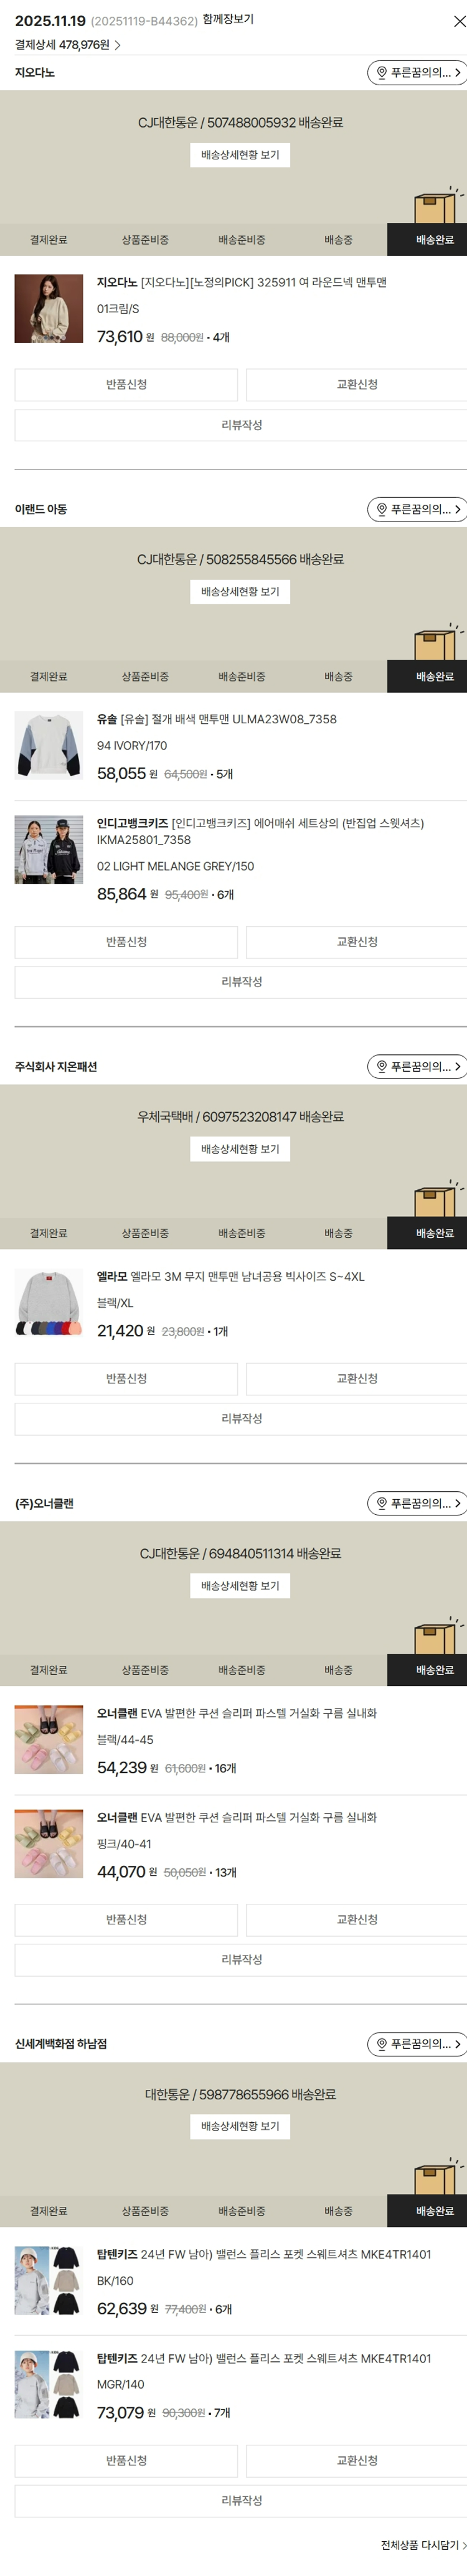Click 반품신청 for the 지오다노 맨투맨 order
Viewport: 467px width, 2576px height.
click(x=126, y=385)
